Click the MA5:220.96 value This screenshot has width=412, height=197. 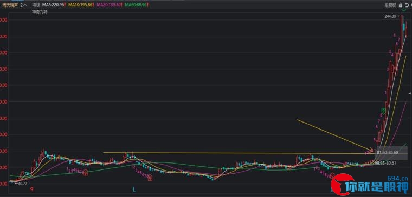point(54,5)
